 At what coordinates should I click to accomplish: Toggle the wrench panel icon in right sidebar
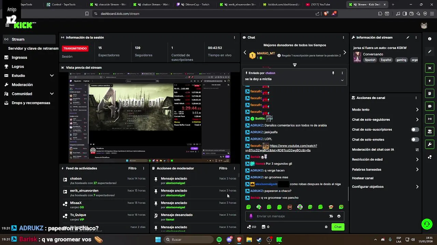(x=429, y=144)
